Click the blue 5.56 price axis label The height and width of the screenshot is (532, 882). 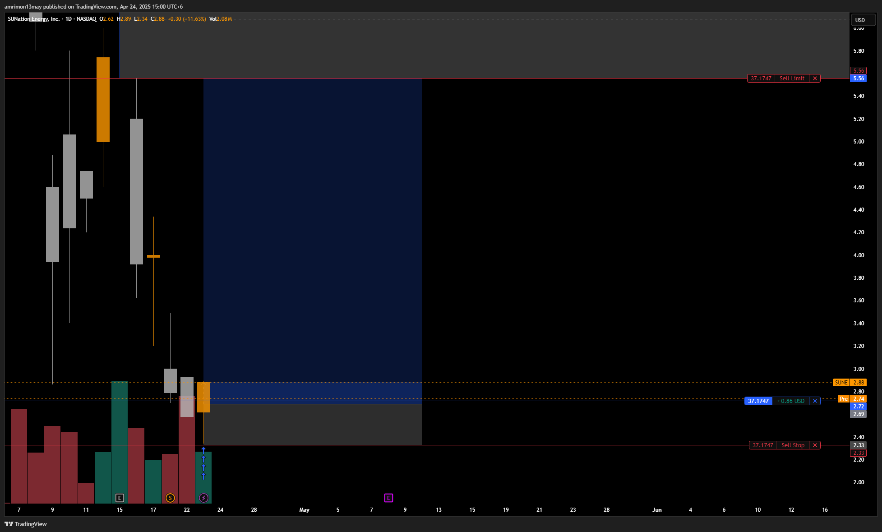pos(858,78)
